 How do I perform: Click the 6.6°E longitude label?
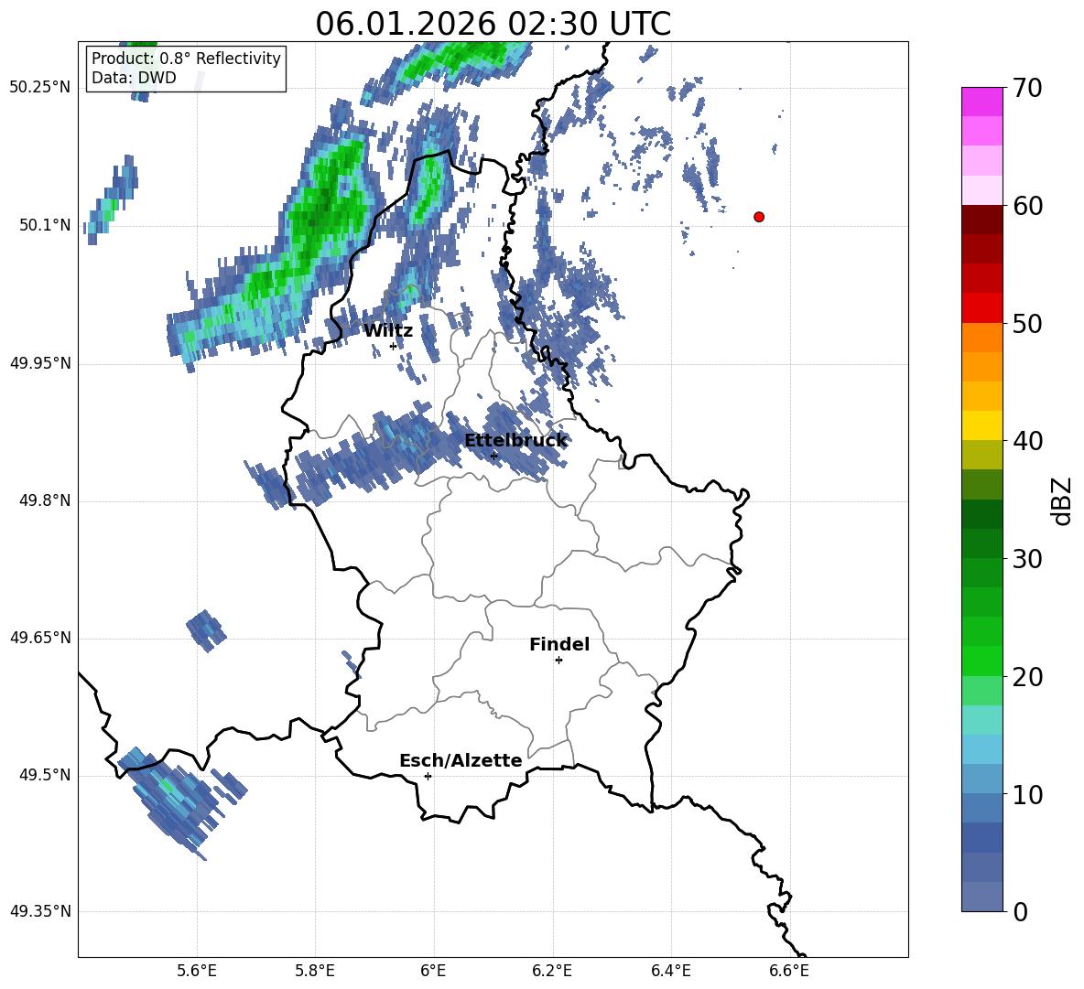789,971
